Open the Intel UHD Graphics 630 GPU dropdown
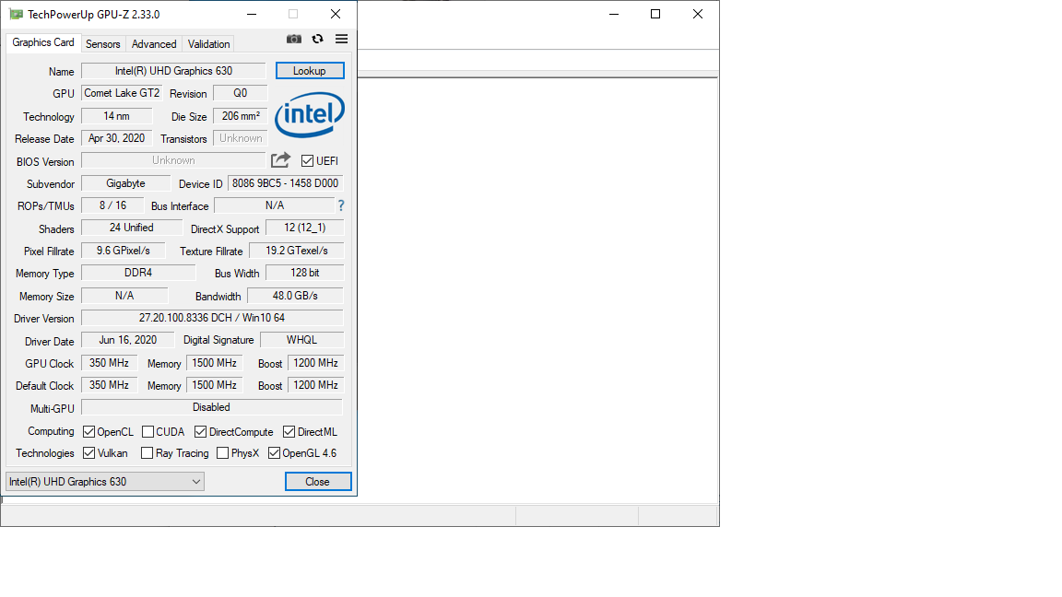Image resolution: width=1062 pixels, height=597 pixels. (x=105, y=481)
